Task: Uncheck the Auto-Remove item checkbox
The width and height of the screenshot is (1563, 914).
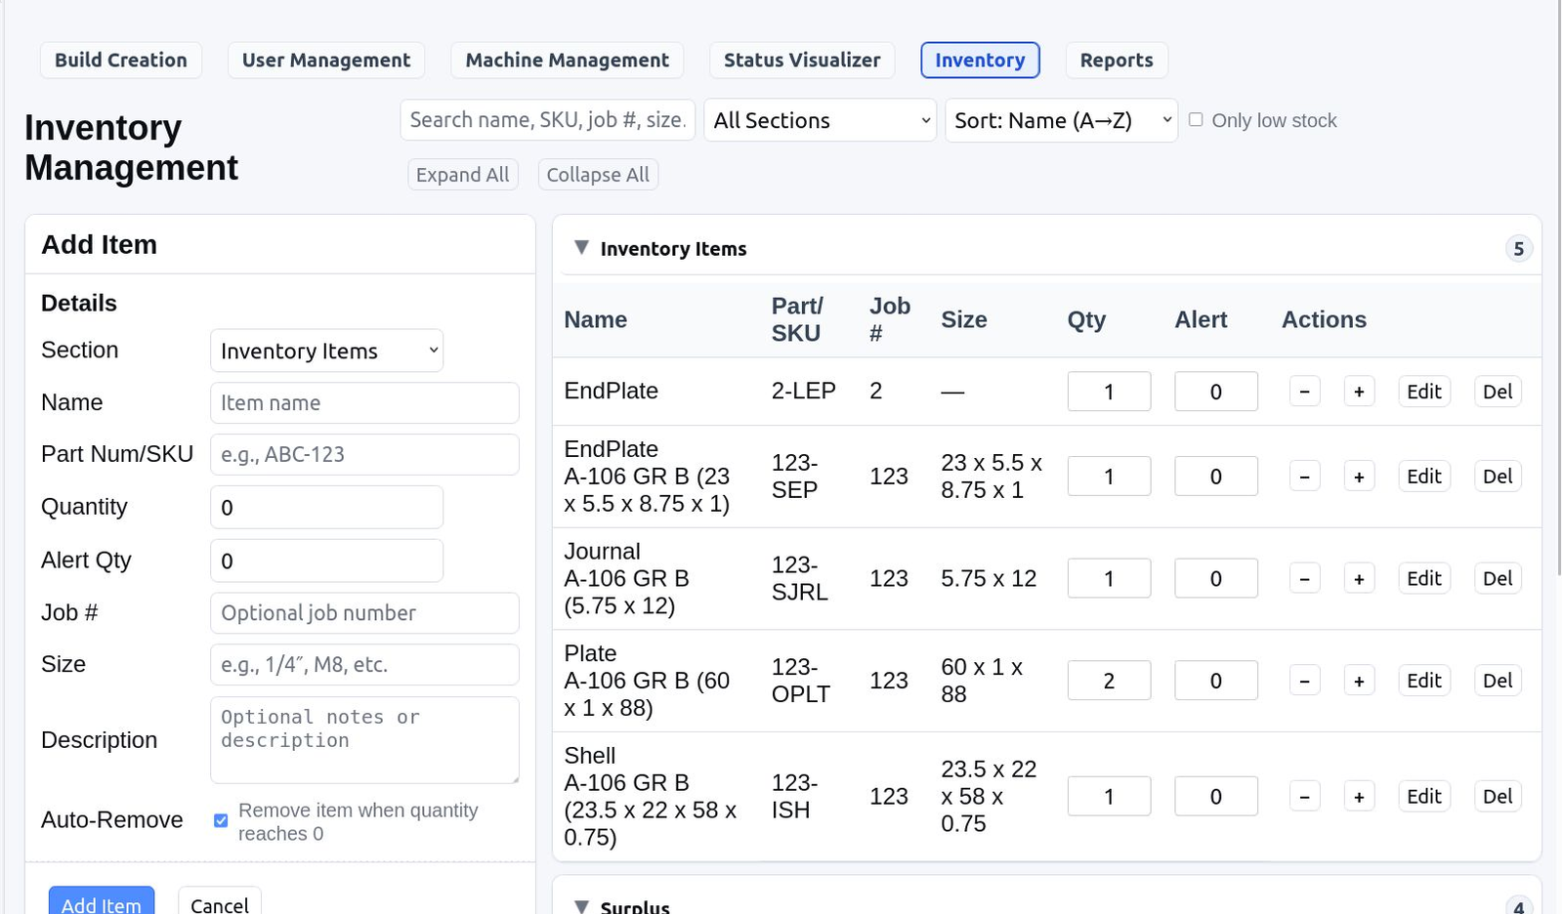Action: pos(221,820)
